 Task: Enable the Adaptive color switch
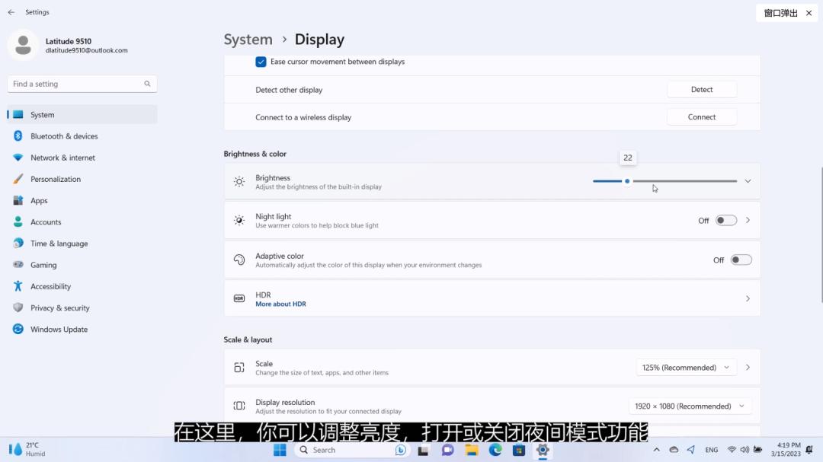click(x=741, y=260)
